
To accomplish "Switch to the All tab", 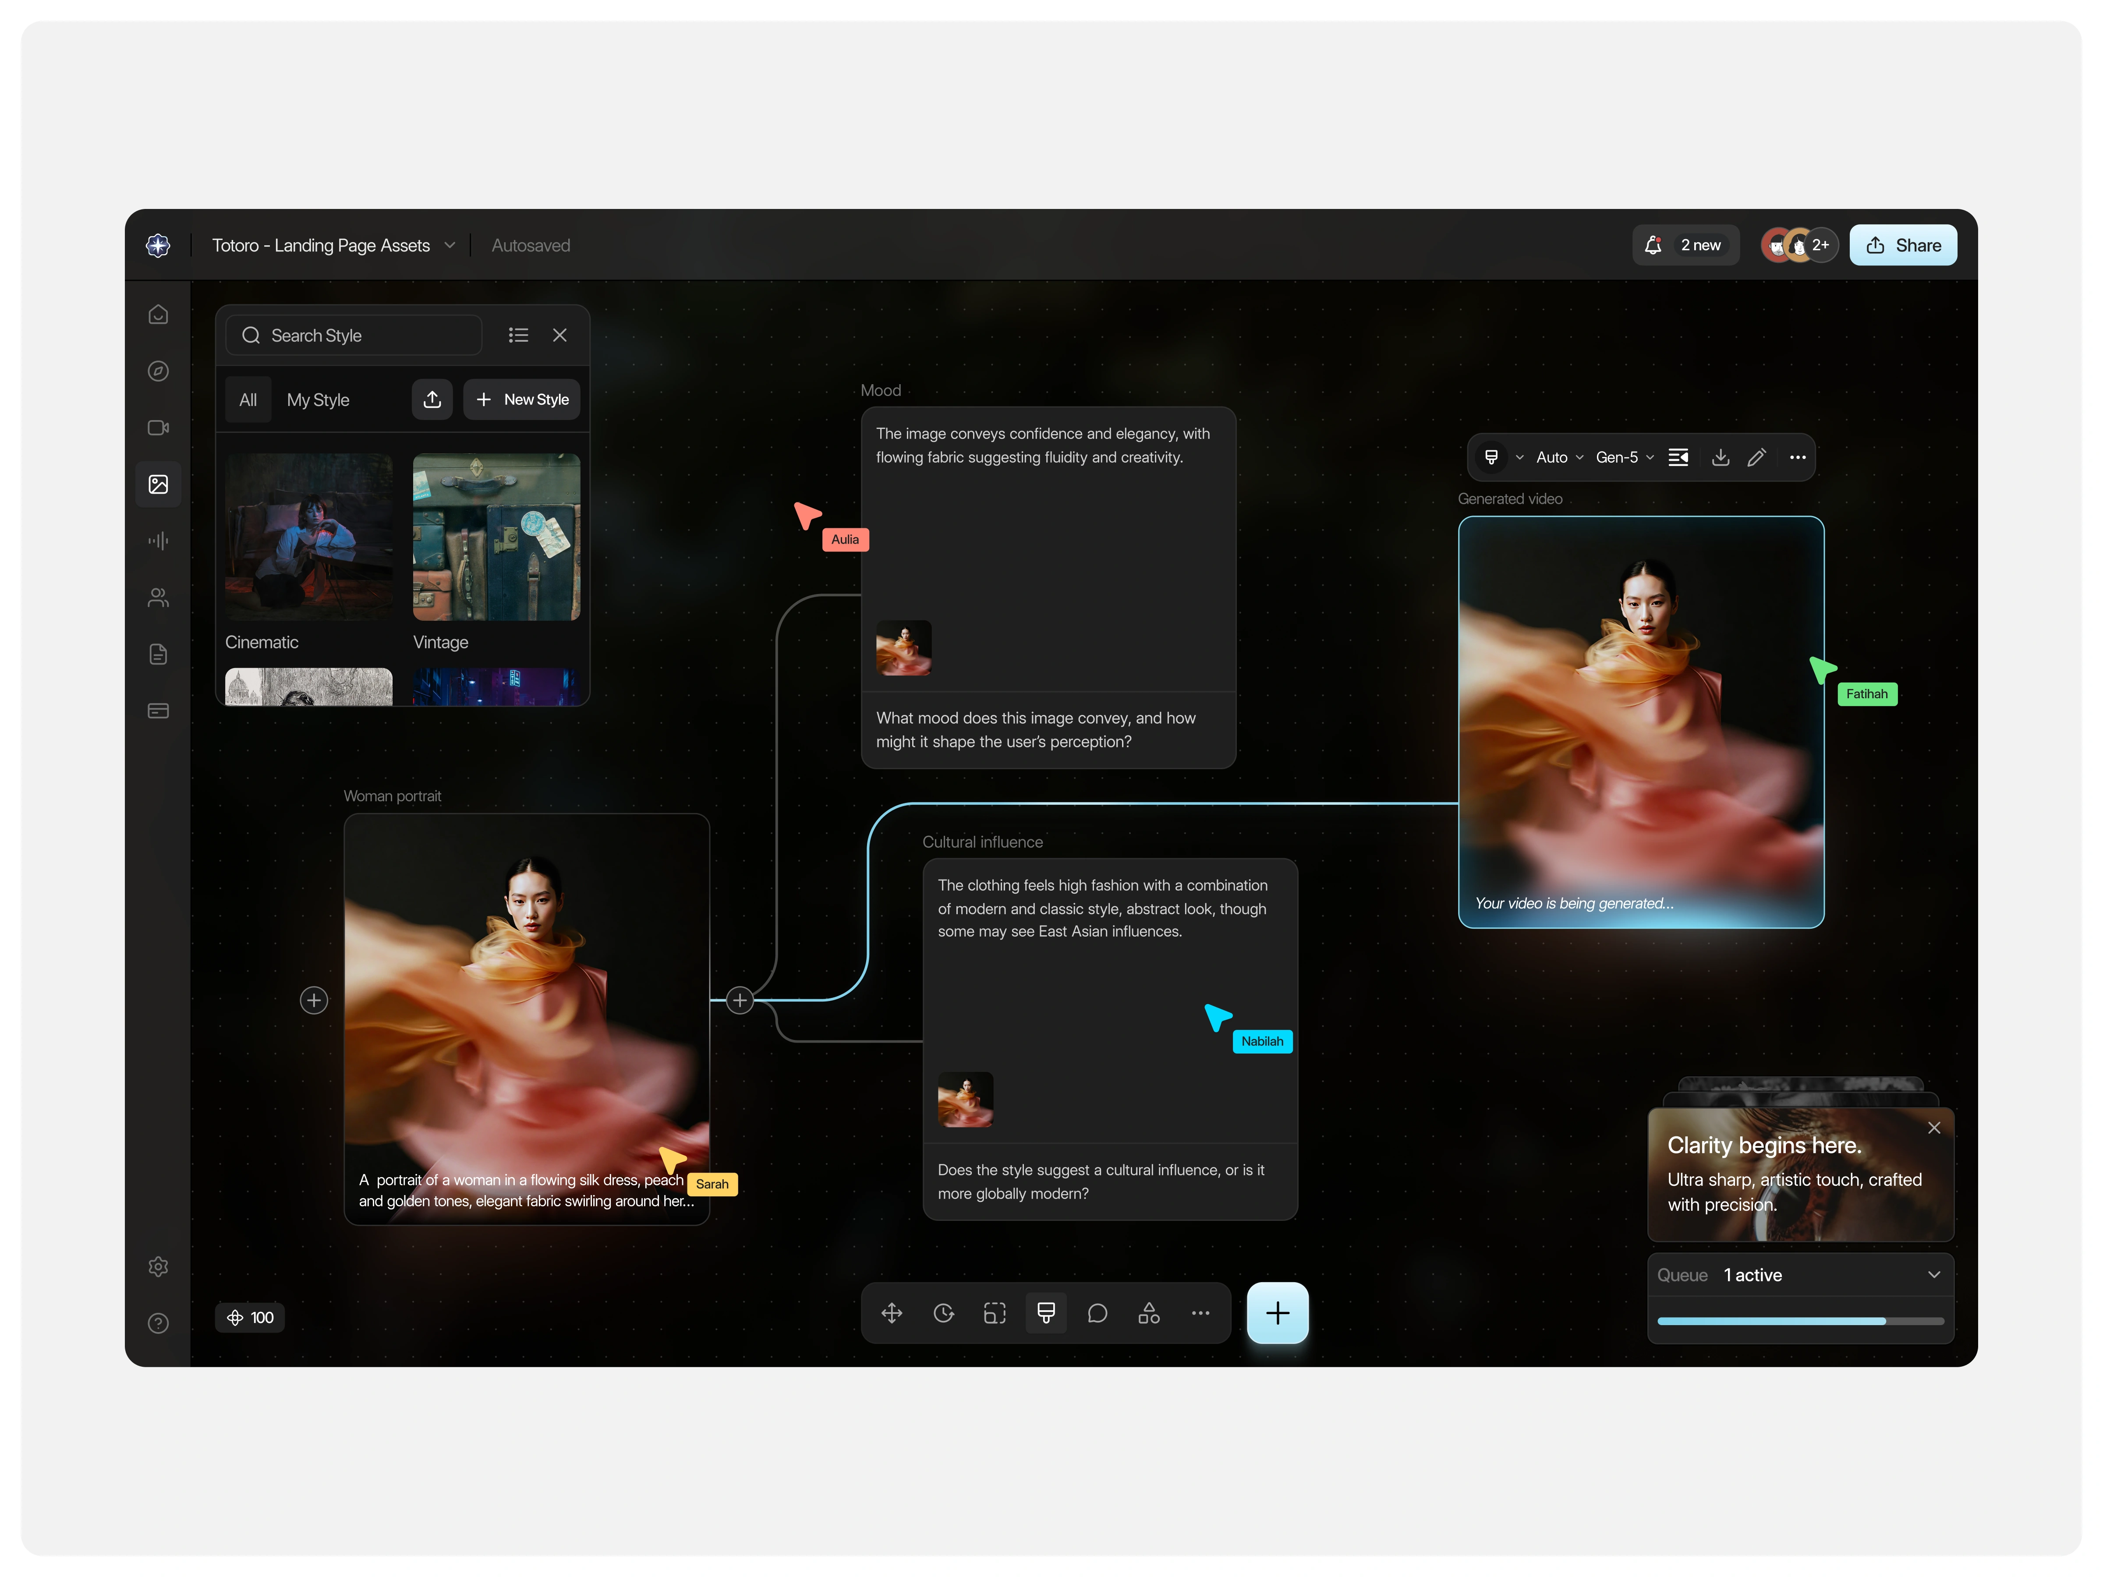I will [x=248, y=400].
